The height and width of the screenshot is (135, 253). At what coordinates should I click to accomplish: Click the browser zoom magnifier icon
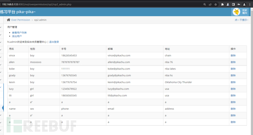(x=205, y=4)
